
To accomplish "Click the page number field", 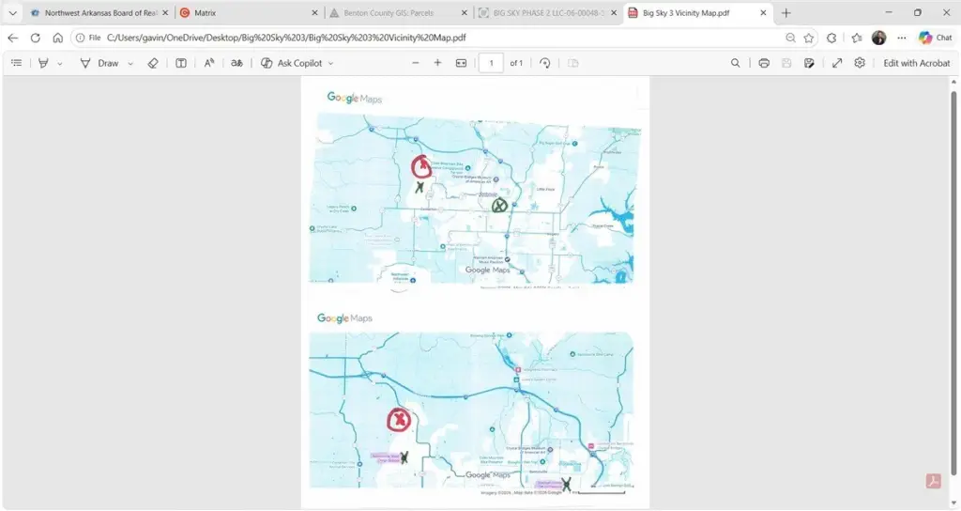I will (491, 63).
